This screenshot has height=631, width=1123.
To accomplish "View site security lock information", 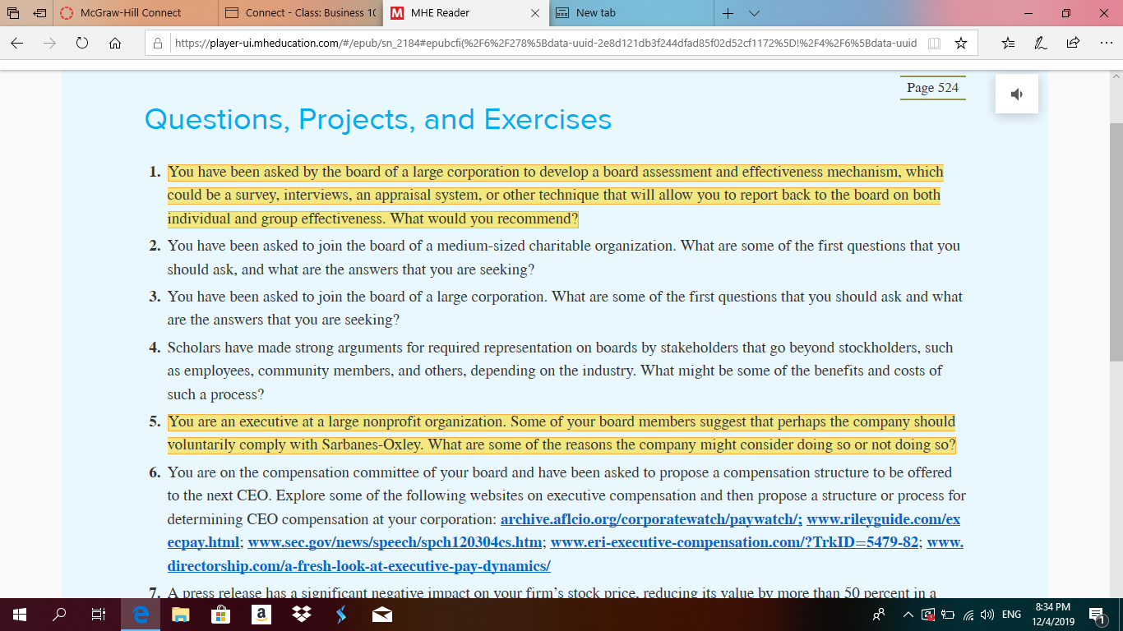I will pyautogui.click(x=159, y=43).
